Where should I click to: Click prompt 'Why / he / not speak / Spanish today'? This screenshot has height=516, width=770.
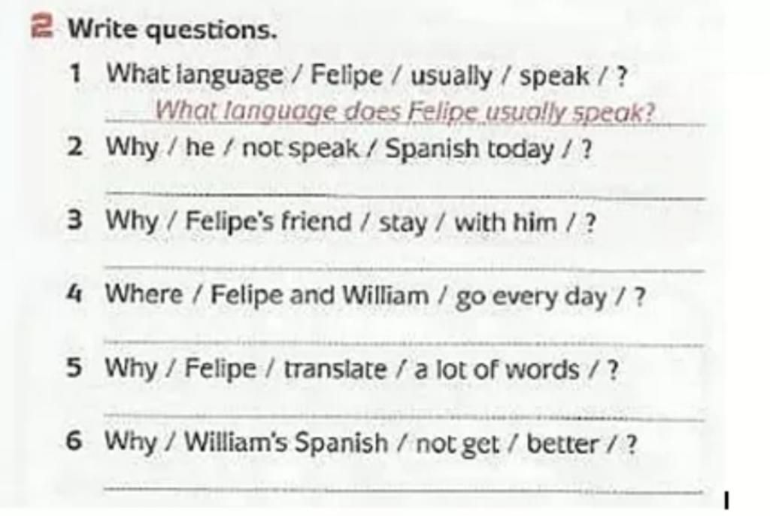pos(349,148)
